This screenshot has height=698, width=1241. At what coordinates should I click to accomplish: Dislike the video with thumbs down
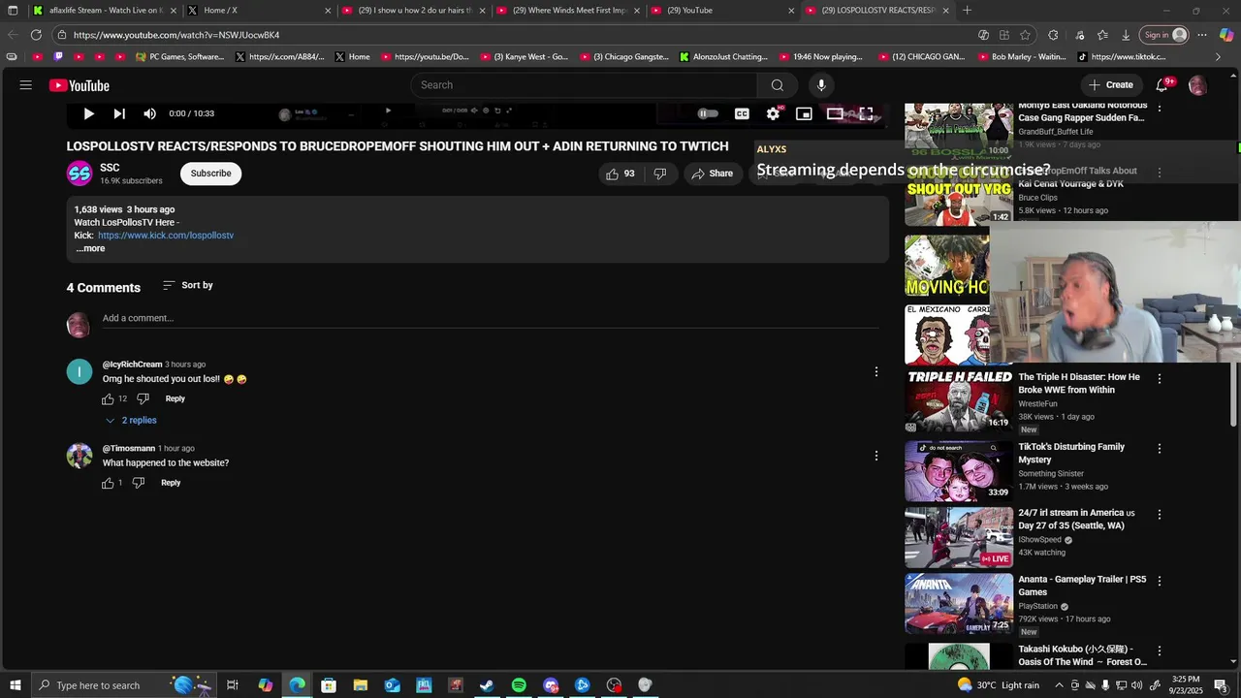tap(660, 174)
